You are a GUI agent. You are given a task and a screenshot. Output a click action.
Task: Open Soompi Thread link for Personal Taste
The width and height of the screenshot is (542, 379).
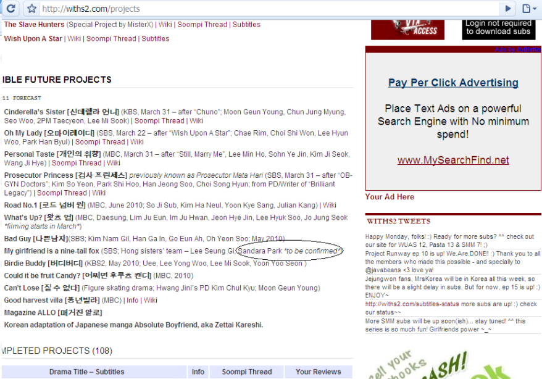tap(77, 163)
